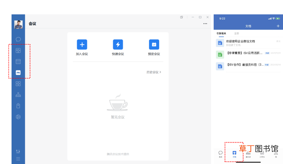Image resolution: width=283 pixels, height=164 pixels.
Task: Open the three-dot more menu in meeting header
Action: tap(205, 23)
